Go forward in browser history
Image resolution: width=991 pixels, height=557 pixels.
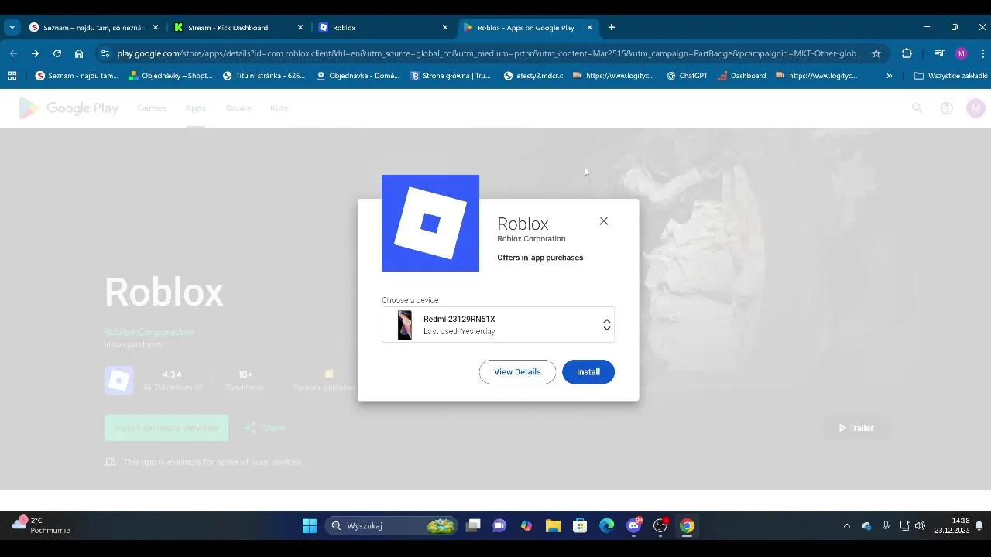(x=35, y=53)
